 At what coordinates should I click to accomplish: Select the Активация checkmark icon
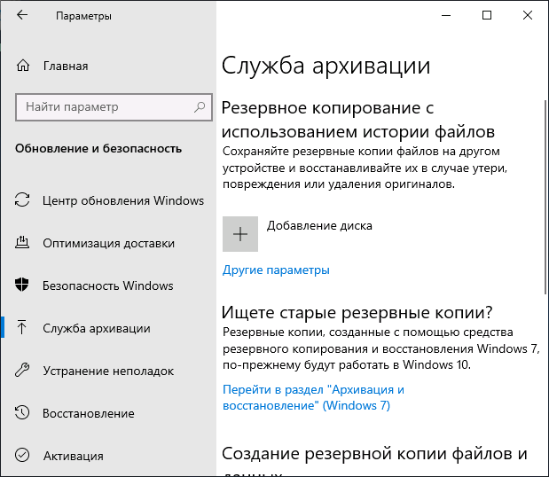tap(22, 455)
